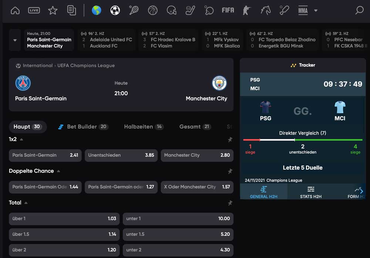The width and height of the screenshot is (370, 258).
Task: Click the Tracker chart icon
Action: click(x=293, y=65)
